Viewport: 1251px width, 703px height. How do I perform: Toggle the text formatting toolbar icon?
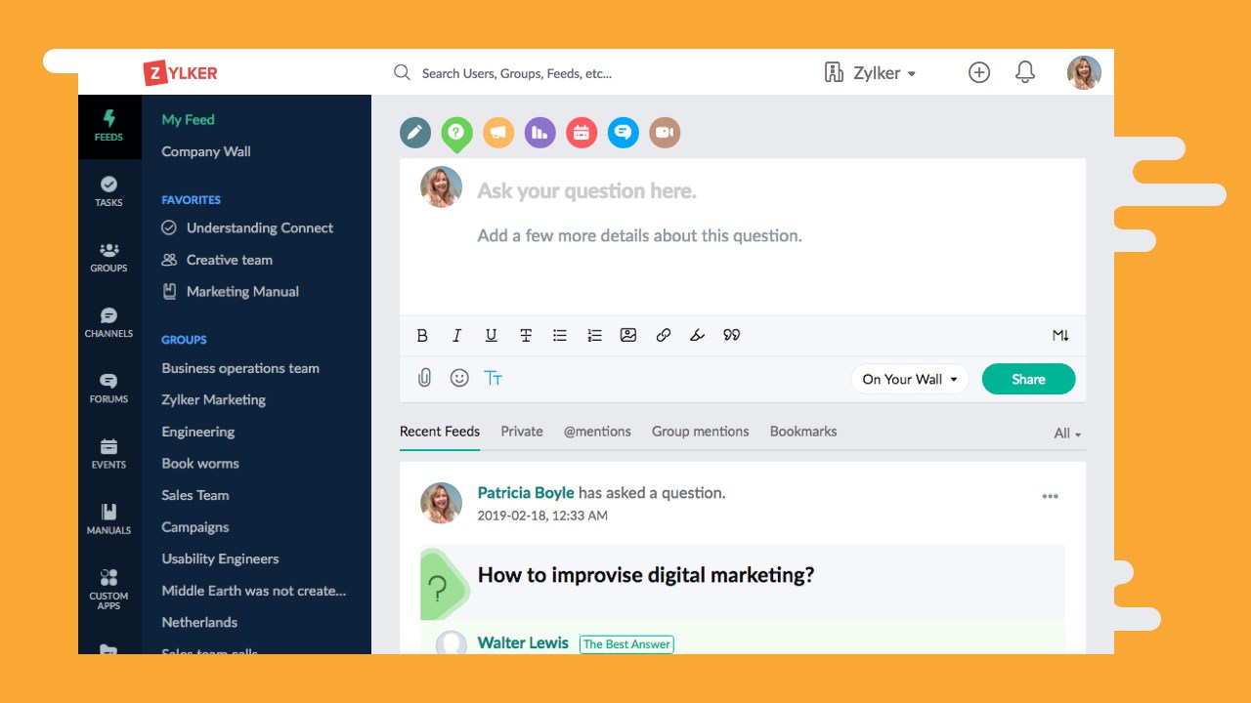coord(494,378)
